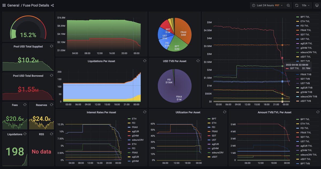321x169 pixels.
Task: Click the $10.2M total supplied value
Action: (x=28, y=60)
